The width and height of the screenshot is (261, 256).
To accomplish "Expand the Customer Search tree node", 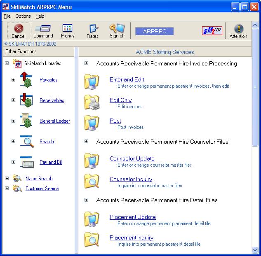I will click(x=7, y=189).
